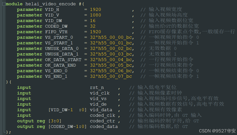
Task: Place cursor on UNUSE_DATA_1 parameter
Action: (x=62, y=54)
